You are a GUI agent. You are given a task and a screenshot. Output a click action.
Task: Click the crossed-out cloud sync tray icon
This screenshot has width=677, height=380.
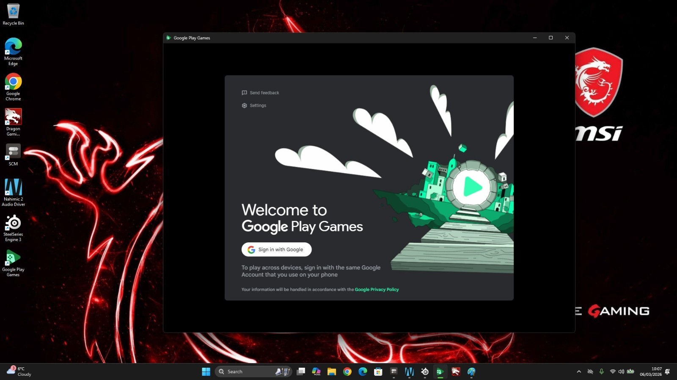(x=590, y=372)
